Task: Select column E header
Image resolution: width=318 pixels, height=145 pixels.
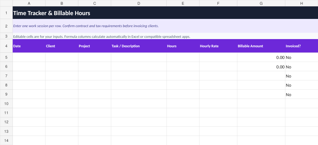Action: [x=183, y=3]
